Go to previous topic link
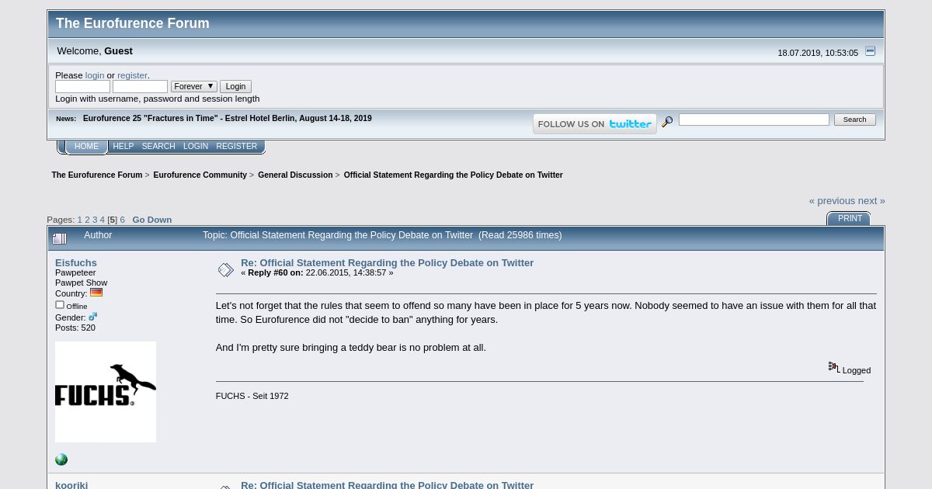Image resolution: width=932 pixels, height=489 pixels. pyautogui.click(x=832, y=201)
